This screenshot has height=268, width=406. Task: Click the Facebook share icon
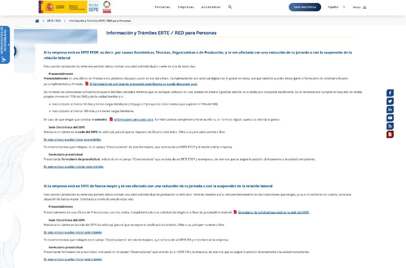pyautogui.click(x=390, y=93)
